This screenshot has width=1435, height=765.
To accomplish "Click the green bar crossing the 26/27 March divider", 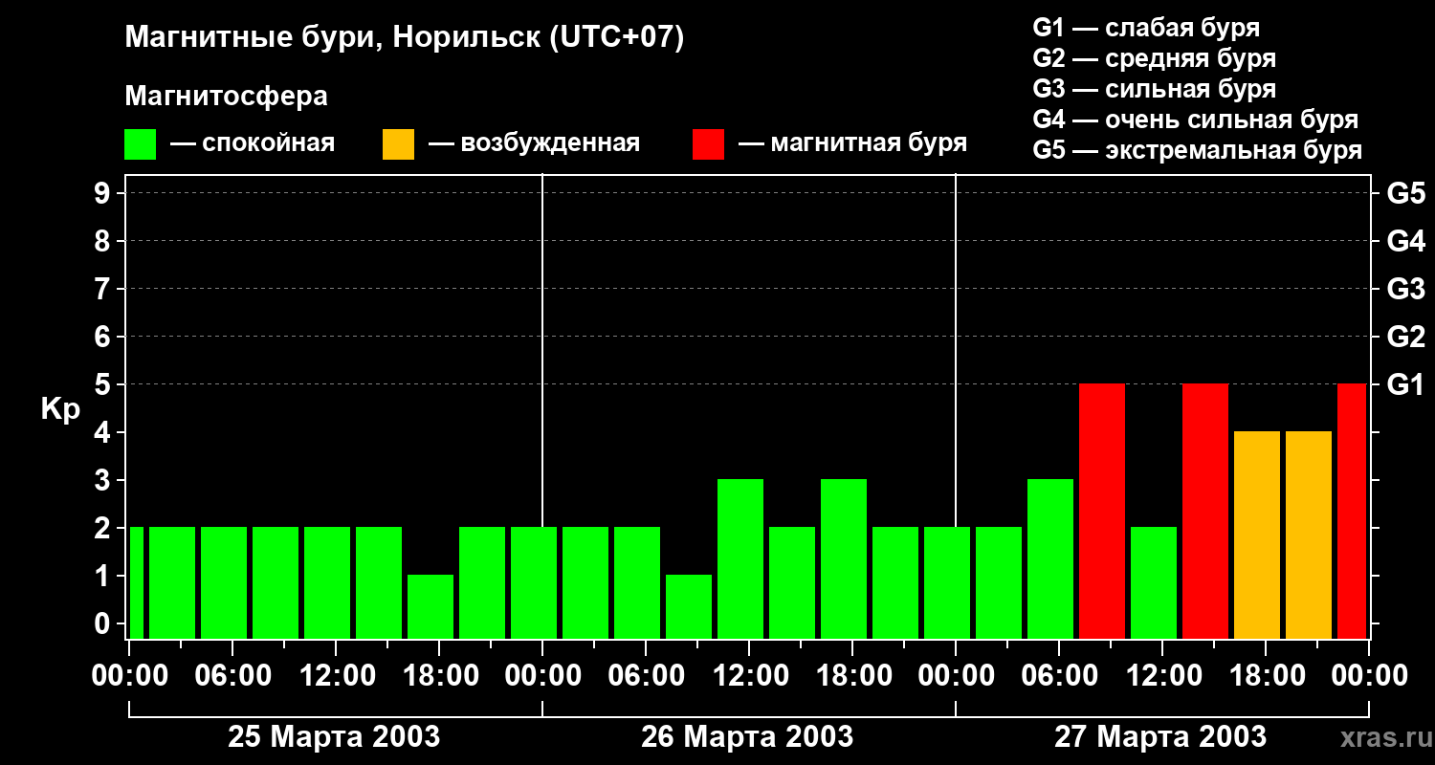I will point(947,583).
